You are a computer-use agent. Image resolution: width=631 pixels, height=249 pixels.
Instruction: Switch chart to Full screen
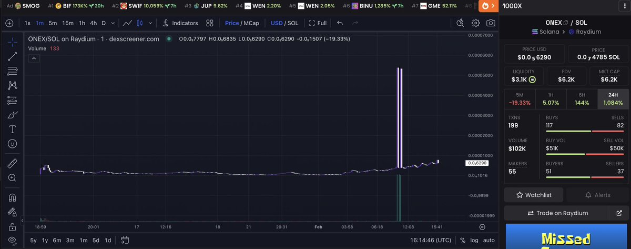(x=318, y=23)
